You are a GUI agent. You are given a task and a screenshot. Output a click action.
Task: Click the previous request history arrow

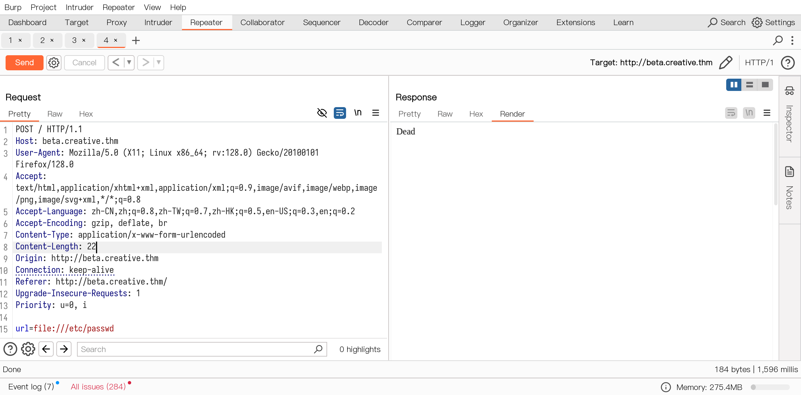[x=116, y=63]
